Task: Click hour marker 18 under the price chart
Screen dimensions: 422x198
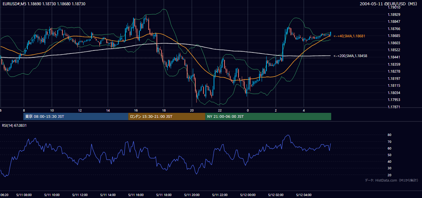Action: click(x=164, y=110)
